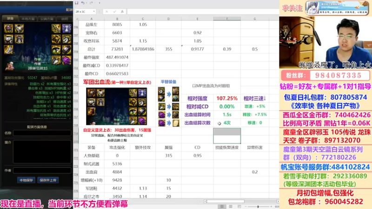Image resolution: width=372 pixels, height=209 pixels.
Task: Select cell with value 9428
Action: coord(117,180)
